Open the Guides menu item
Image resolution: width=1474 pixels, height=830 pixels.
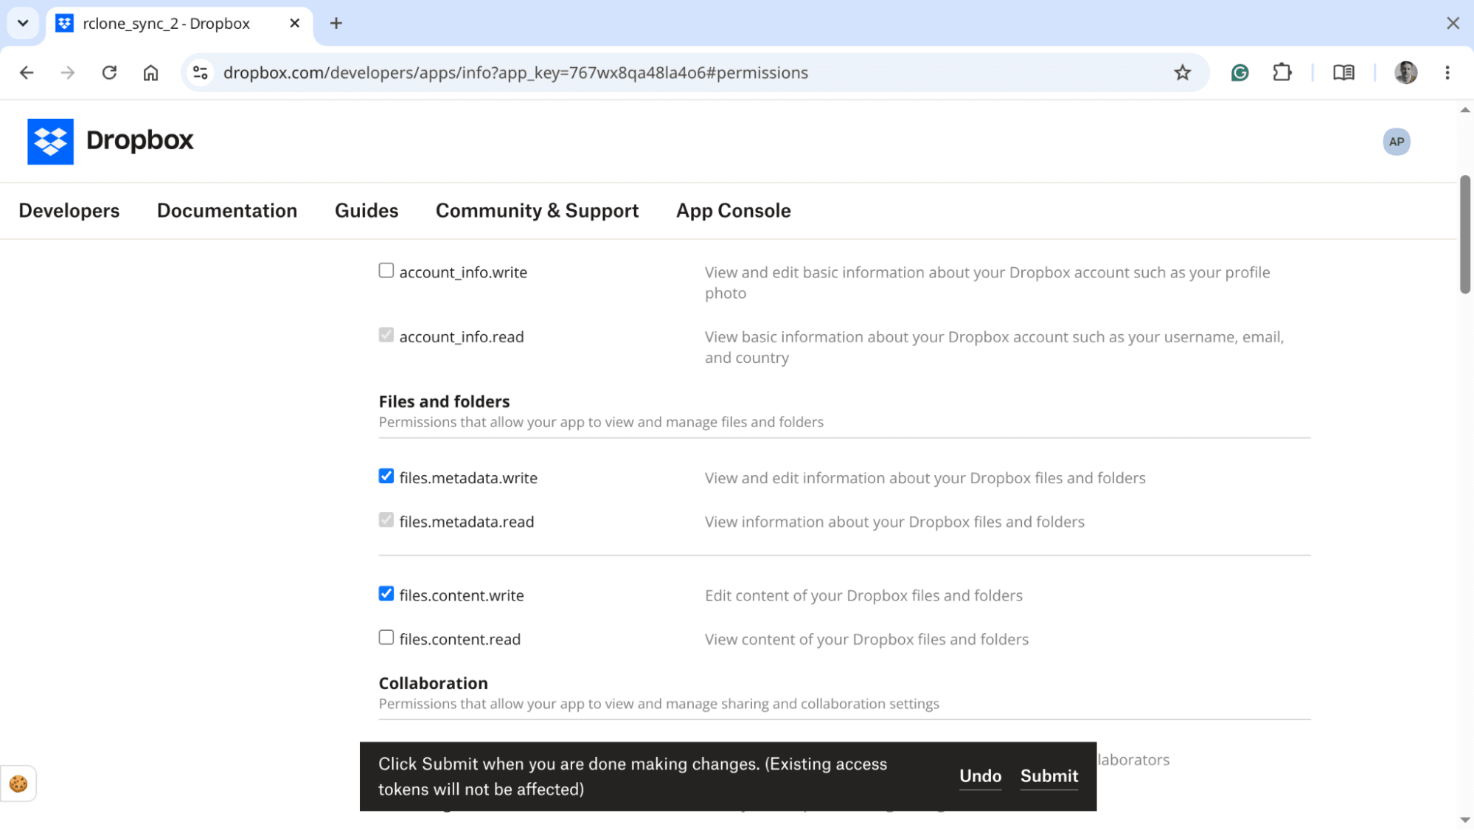click(x=366, y=211)
